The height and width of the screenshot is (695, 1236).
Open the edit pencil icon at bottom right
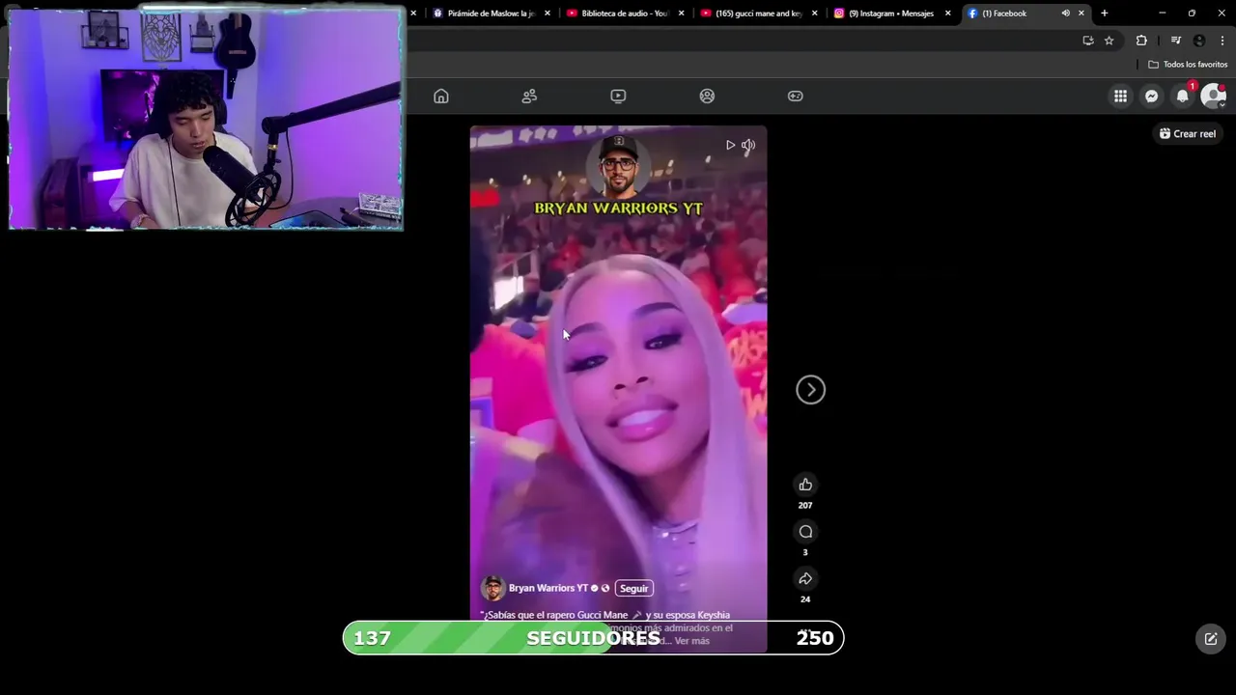click(x=1211, y=638)
